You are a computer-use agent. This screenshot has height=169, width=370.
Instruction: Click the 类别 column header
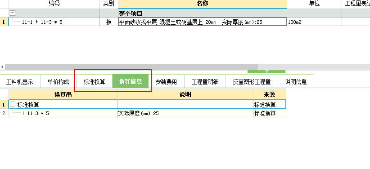pos(109,4)
